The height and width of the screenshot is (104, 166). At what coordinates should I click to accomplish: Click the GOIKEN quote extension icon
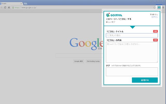pos(159,8)
